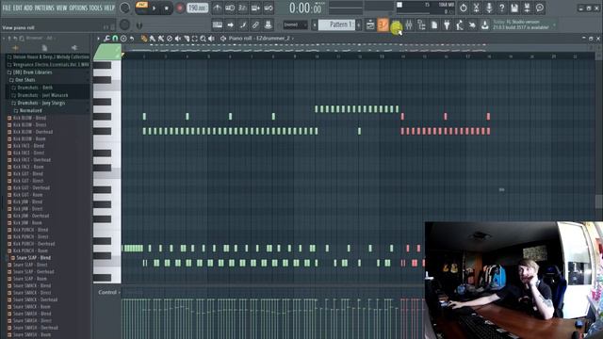The image size is (603, 339).
Task: Open the playlist view icon
Action: point(370,25)
